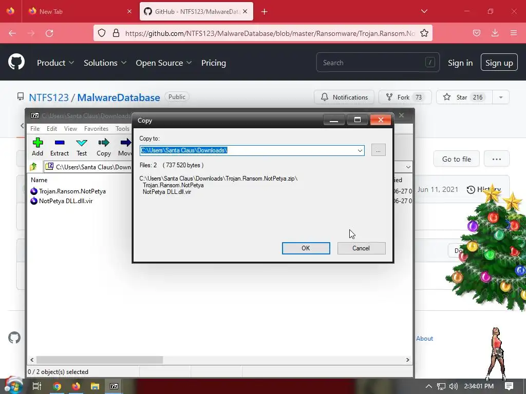
Task: Click the GitHub logo in header
Action: [16, 62]
